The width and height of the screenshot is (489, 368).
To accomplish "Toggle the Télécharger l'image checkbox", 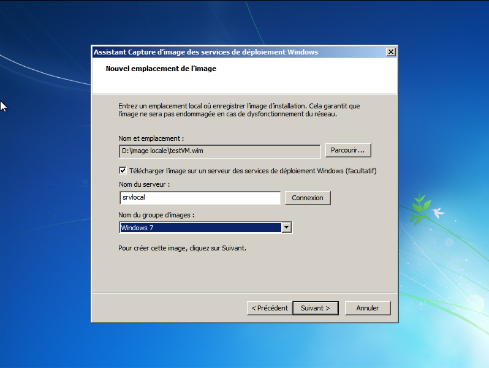I will click(123, 171).
